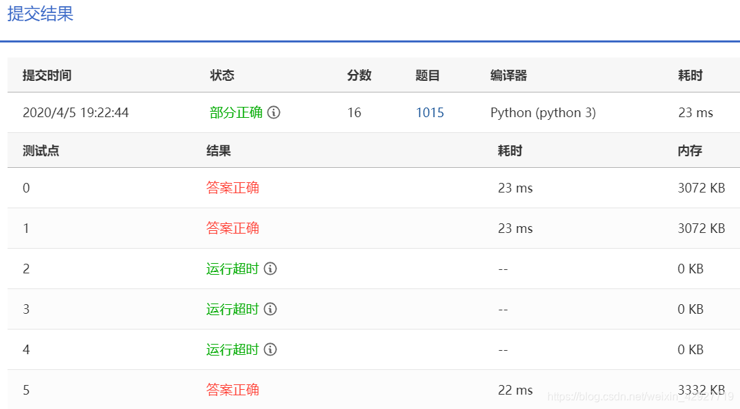This screenshot has width=740, height=409.
Task: Click the 测试点 column header
Action: coord(40,151)
